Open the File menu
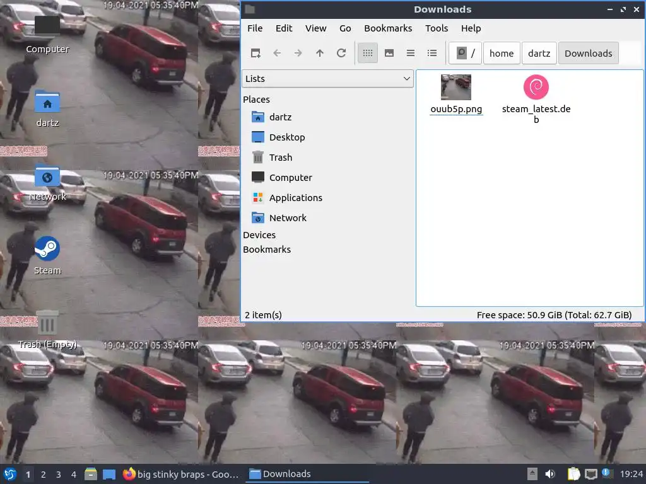 coord(255,28)
